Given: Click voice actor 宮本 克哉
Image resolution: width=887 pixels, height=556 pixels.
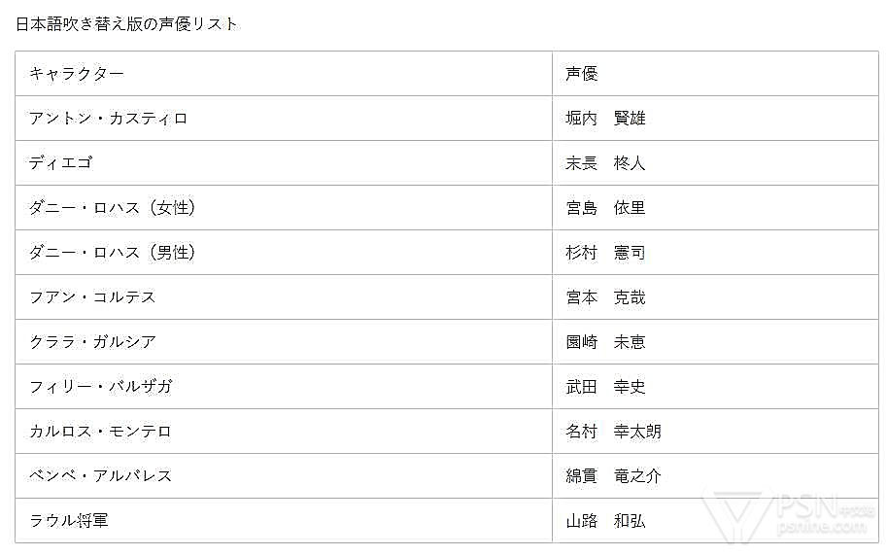Looking at the screenshot, I should click(605, 297).
